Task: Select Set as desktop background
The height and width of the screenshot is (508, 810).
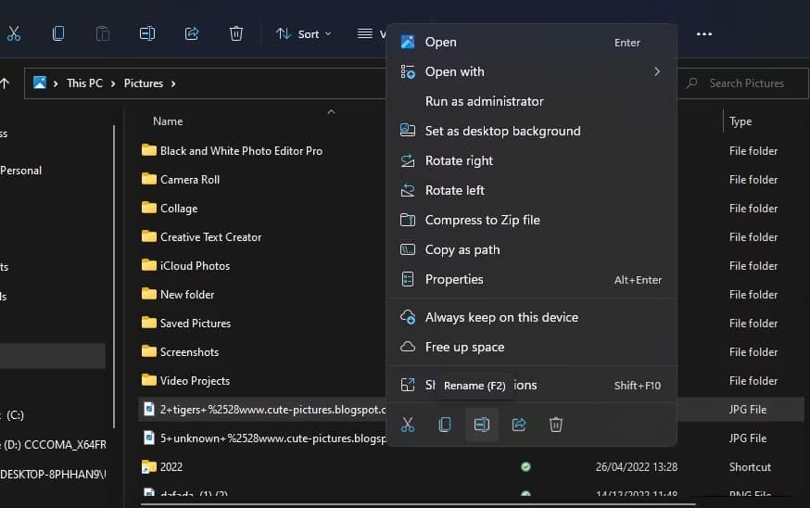Action: point(502,131)
